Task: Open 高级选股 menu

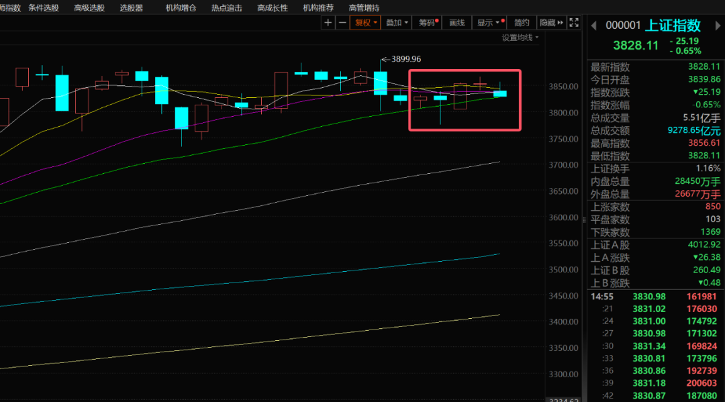Action: (x=89, y=8)
